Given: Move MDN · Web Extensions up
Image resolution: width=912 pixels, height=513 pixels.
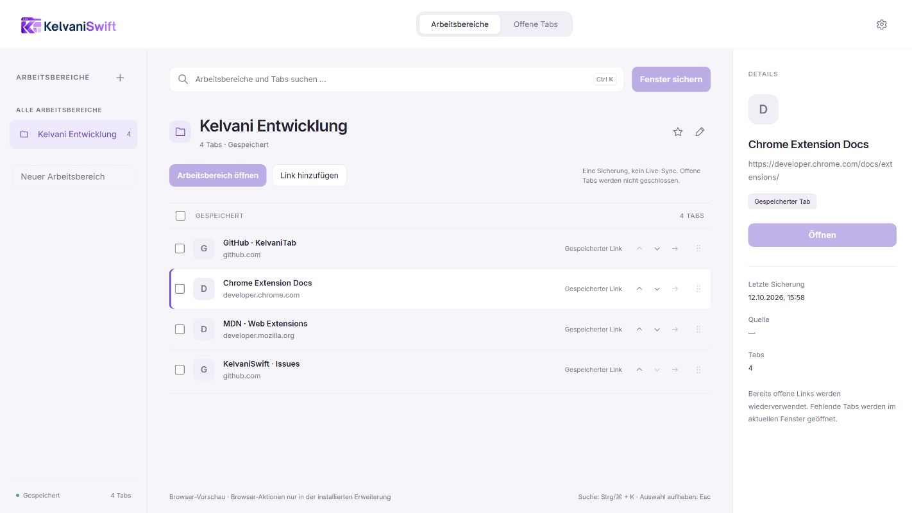Looking at the screenshot, I should 639,330.
